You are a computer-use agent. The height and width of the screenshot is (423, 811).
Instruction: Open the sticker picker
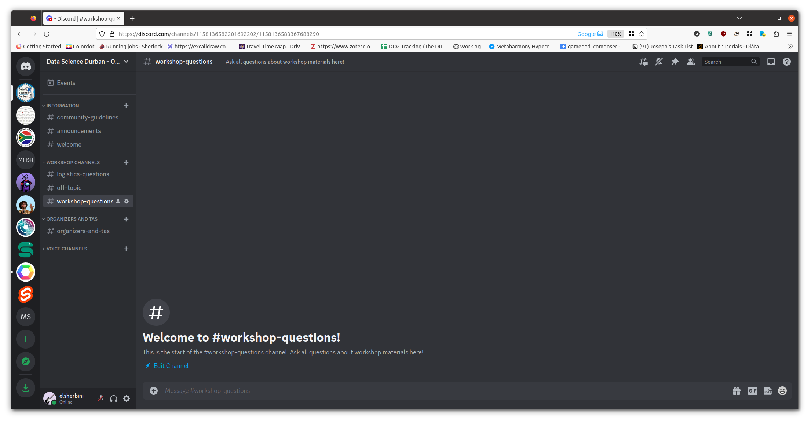click(767, 391)
